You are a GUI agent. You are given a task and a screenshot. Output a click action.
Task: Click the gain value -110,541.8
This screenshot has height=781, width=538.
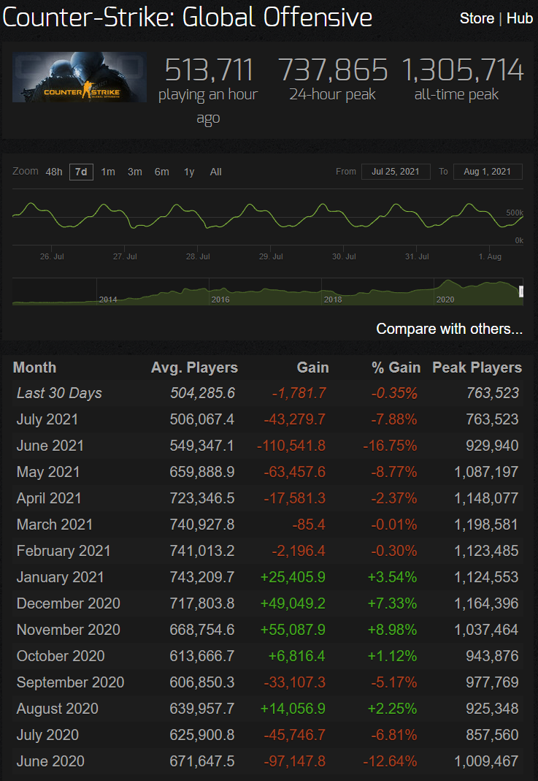coord(291,446)
